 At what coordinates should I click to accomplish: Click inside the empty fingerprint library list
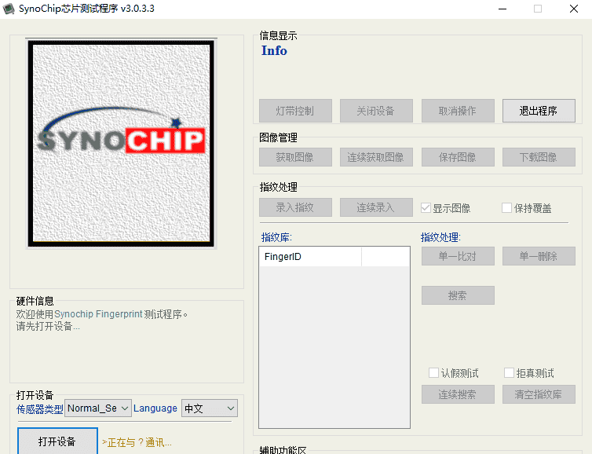[x=334, y=346]
